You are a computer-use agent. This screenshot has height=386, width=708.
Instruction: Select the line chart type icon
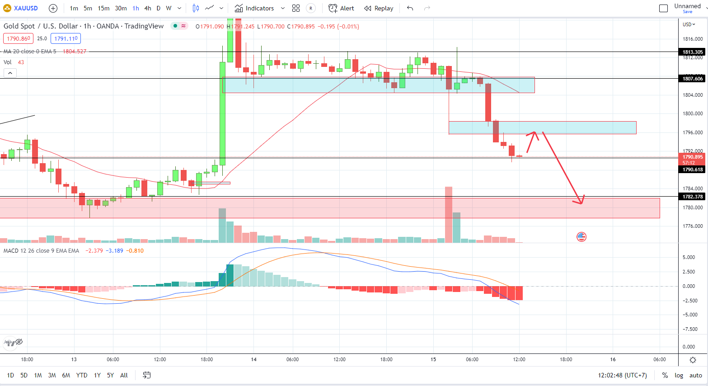coord(209,8)
